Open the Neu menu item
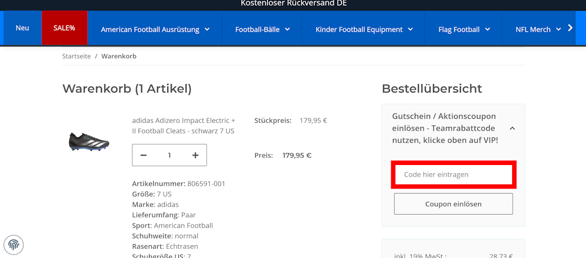The width and height of the screenshot is (586, 258). pyautogui.click(x=22, y=28)
